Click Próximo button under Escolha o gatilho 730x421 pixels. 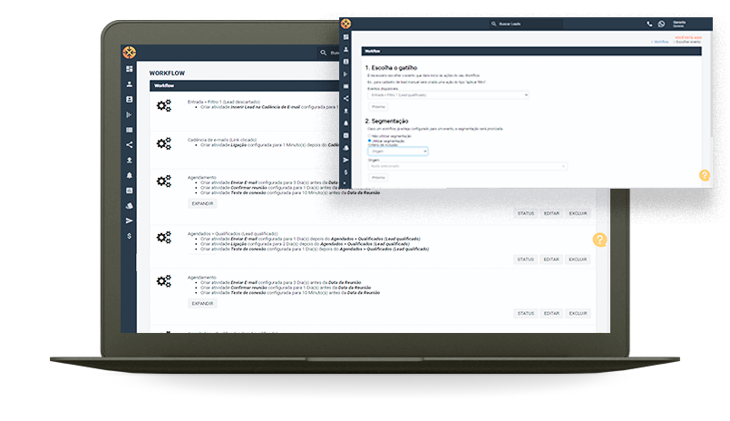(x=379, y=107)
